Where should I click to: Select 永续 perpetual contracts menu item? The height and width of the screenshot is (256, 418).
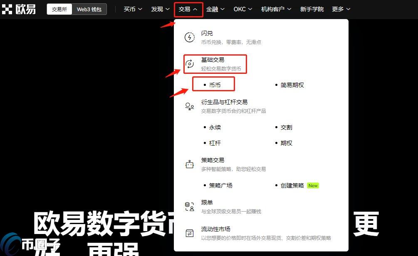click(215, 127)
